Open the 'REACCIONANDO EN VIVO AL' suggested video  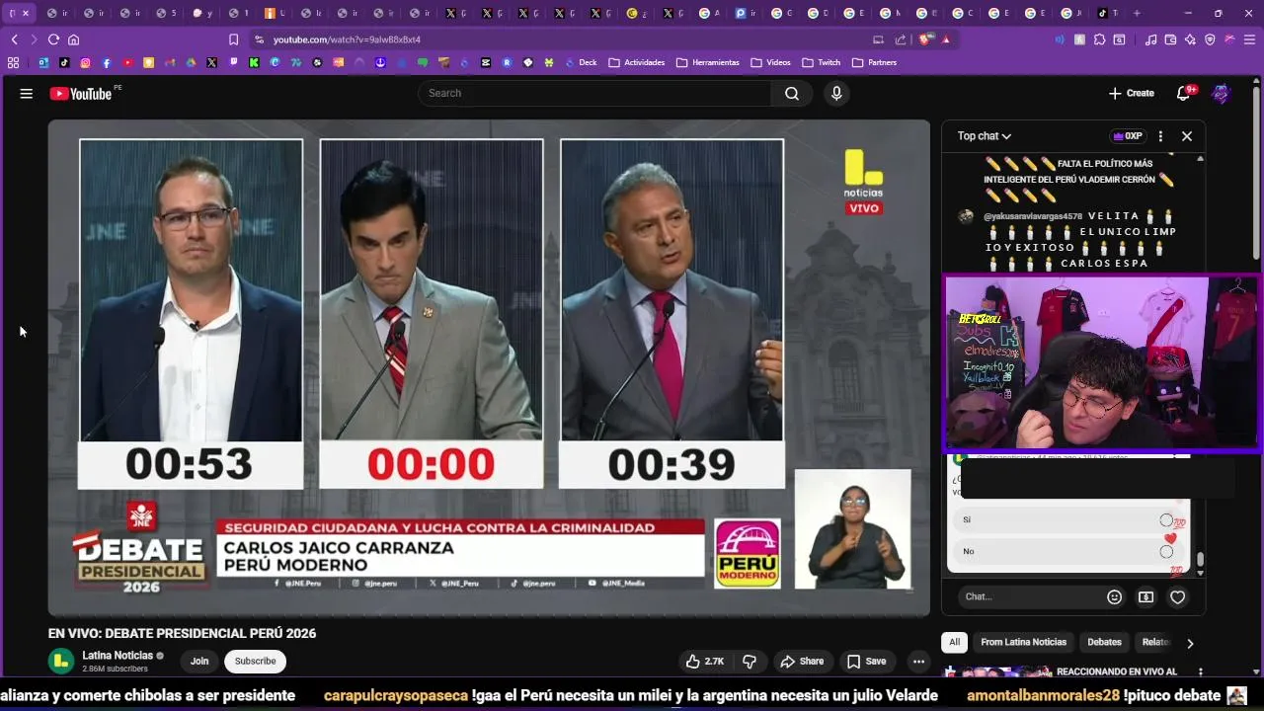1117,671
